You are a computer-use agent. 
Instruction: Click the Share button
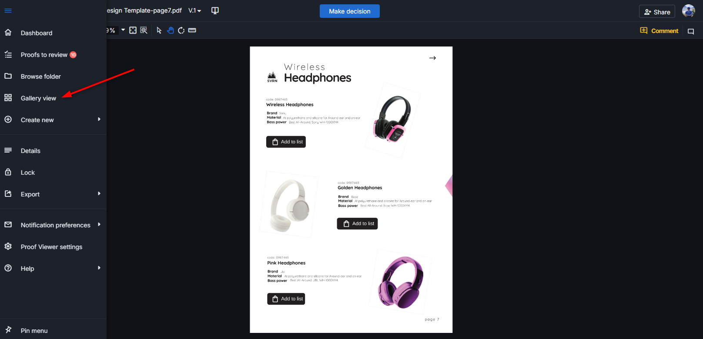tap(657, 12)
